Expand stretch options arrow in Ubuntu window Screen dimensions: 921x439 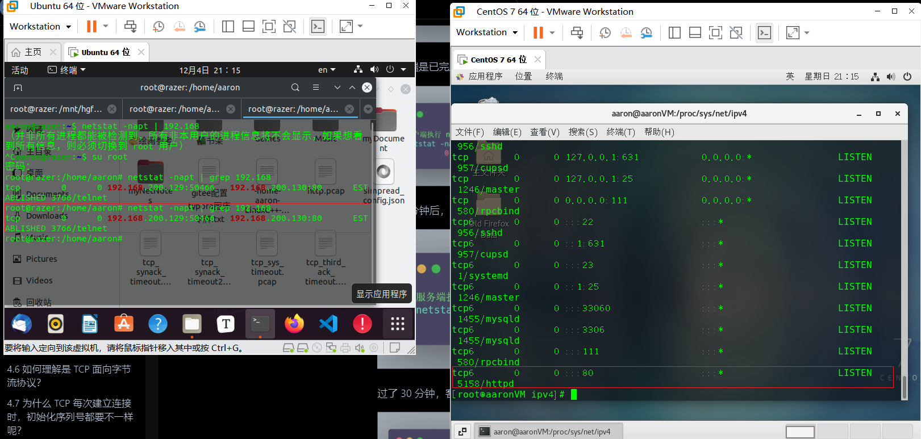[360, 26]
